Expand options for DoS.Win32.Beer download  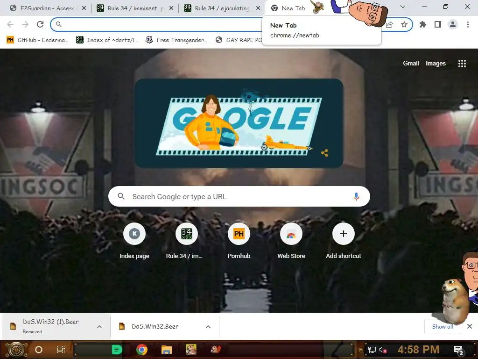click(208, 327)
